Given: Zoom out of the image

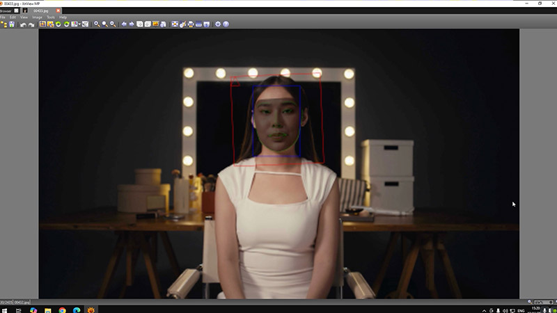Looking at the screenshot, I should click(x=113, y=24).
